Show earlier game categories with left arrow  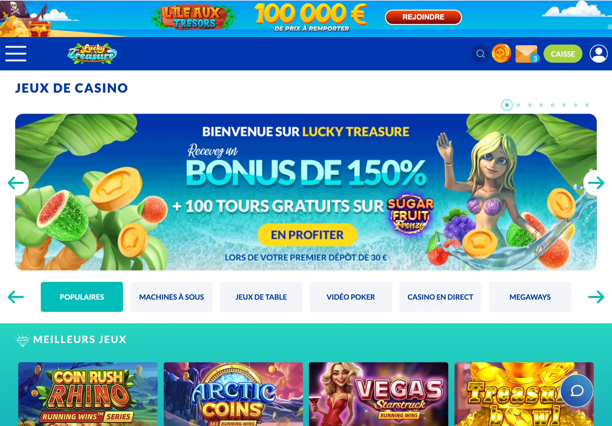click(x=16, y=297)
